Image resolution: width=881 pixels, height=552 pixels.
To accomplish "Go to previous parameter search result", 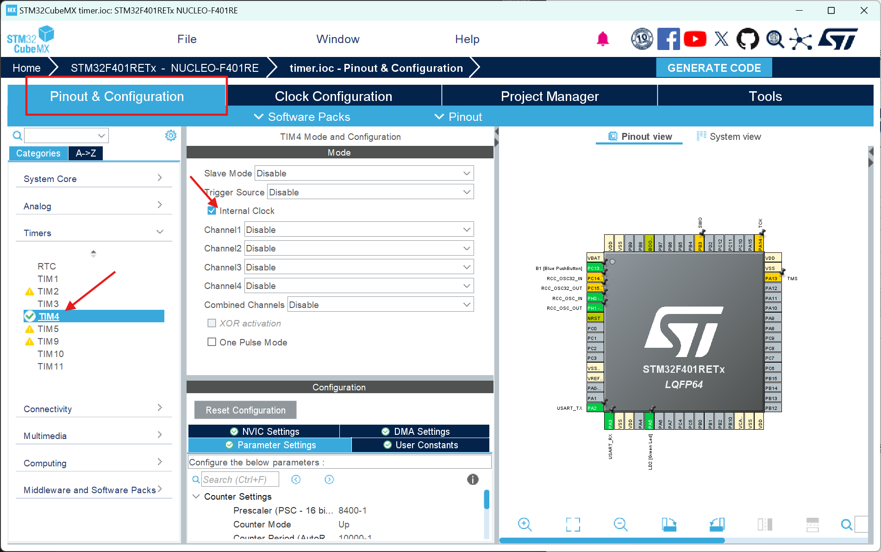I will [296, 480].
